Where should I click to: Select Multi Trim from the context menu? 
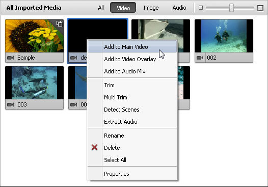[132, 97]
